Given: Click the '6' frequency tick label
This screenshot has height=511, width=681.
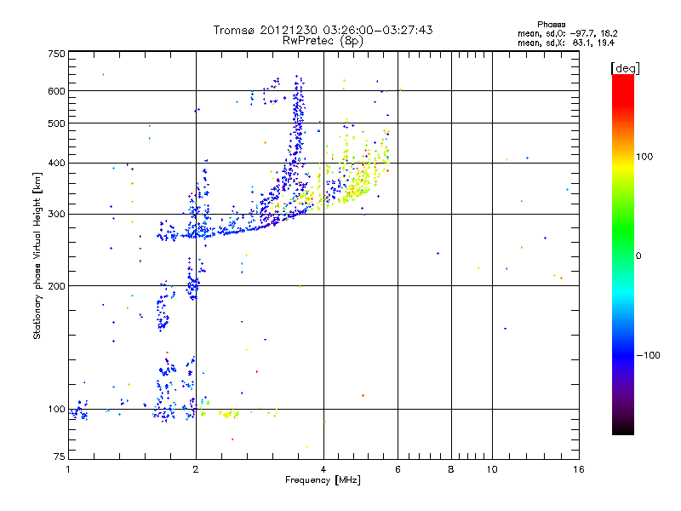Looking at the screenshot, I should point(398,469).
